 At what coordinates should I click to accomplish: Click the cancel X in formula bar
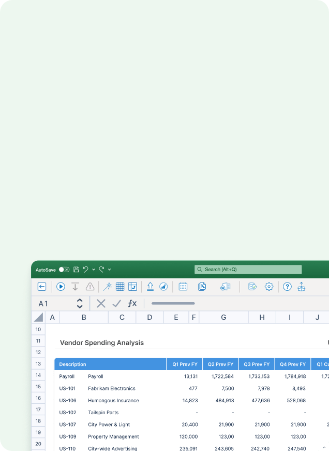(101, 303)
